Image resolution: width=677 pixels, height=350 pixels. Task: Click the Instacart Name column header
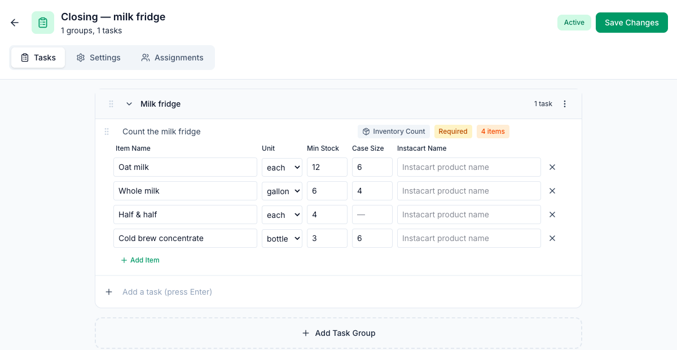[x=422, y=148]
